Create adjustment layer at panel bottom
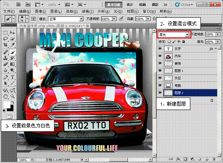Image resolution: width=223 pixels, height=163 pixels. coord(192,159)
